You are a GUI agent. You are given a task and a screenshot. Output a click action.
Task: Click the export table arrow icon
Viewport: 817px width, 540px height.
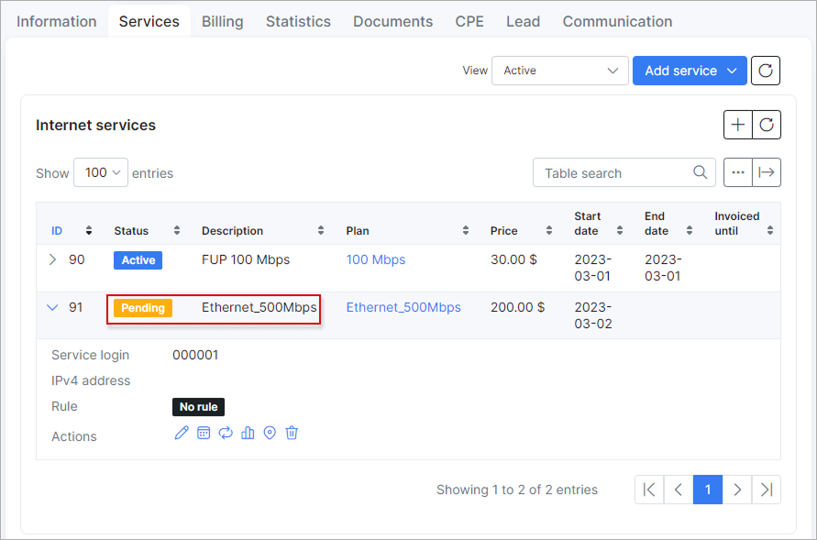click(767, 172)
